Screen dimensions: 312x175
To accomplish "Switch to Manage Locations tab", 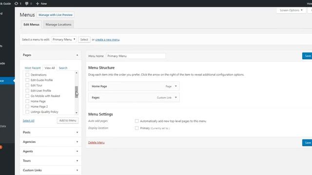I will point(58,25).
